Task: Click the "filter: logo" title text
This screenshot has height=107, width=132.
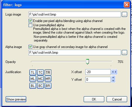Action: coord(12,5)
